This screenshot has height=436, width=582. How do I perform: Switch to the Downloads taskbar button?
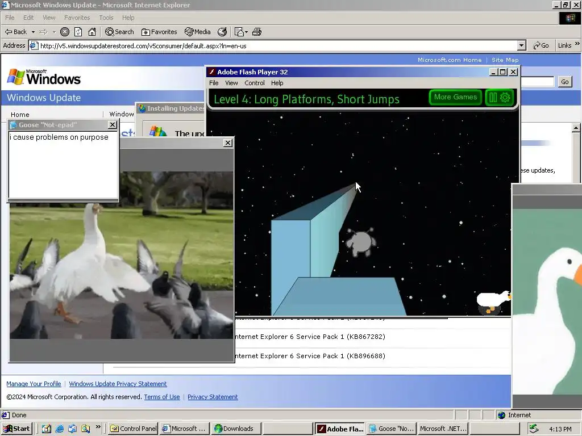point(237,429)
